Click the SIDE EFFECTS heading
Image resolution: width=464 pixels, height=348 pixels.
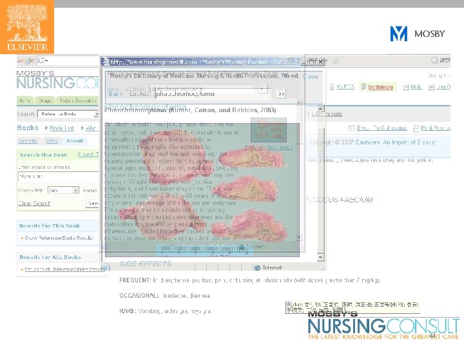(146, 264)
